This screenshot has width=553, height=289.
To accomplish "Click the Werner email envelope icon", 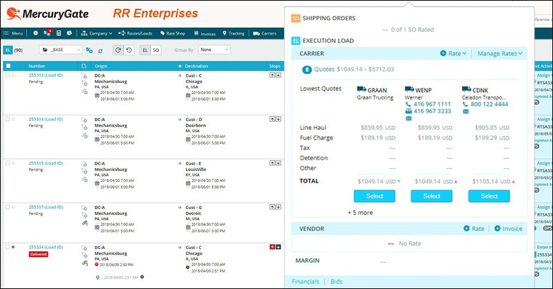I will click(x=409, y=118).
